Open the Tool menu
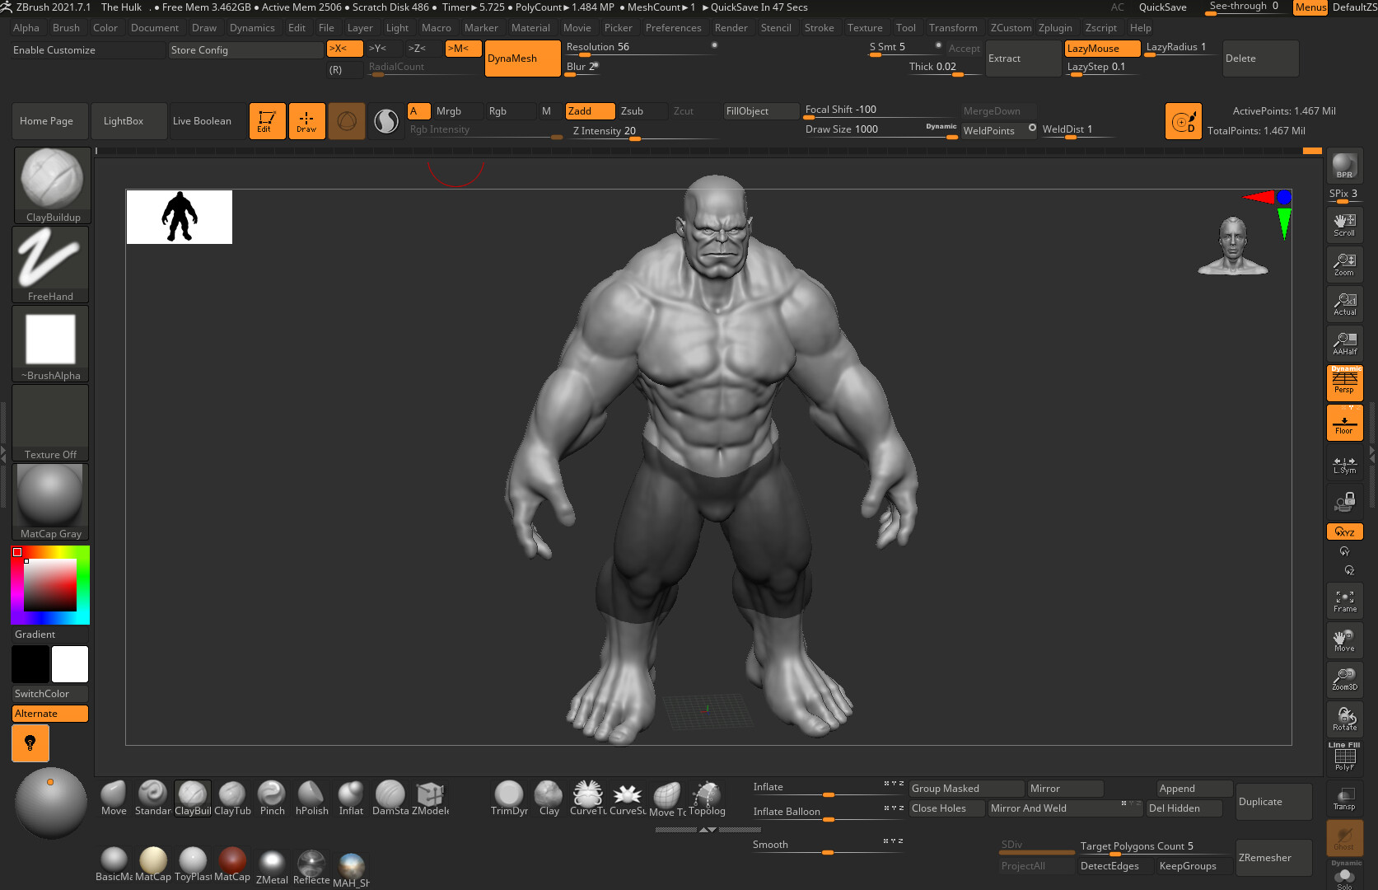Screen dimensions: 1378x890 click(x=905, y=27)
